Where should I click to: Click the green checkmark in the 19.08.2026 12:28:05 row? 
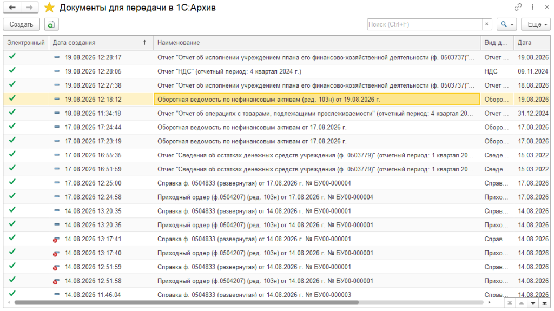(12, 70)
